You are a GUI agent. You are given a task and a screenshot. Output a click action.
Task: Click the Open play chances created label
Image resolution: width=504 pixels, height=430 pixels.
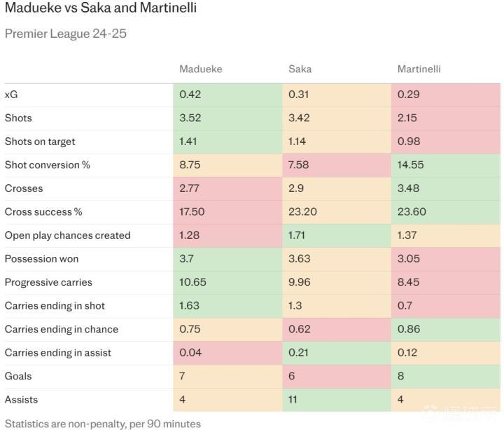(67, 235)
